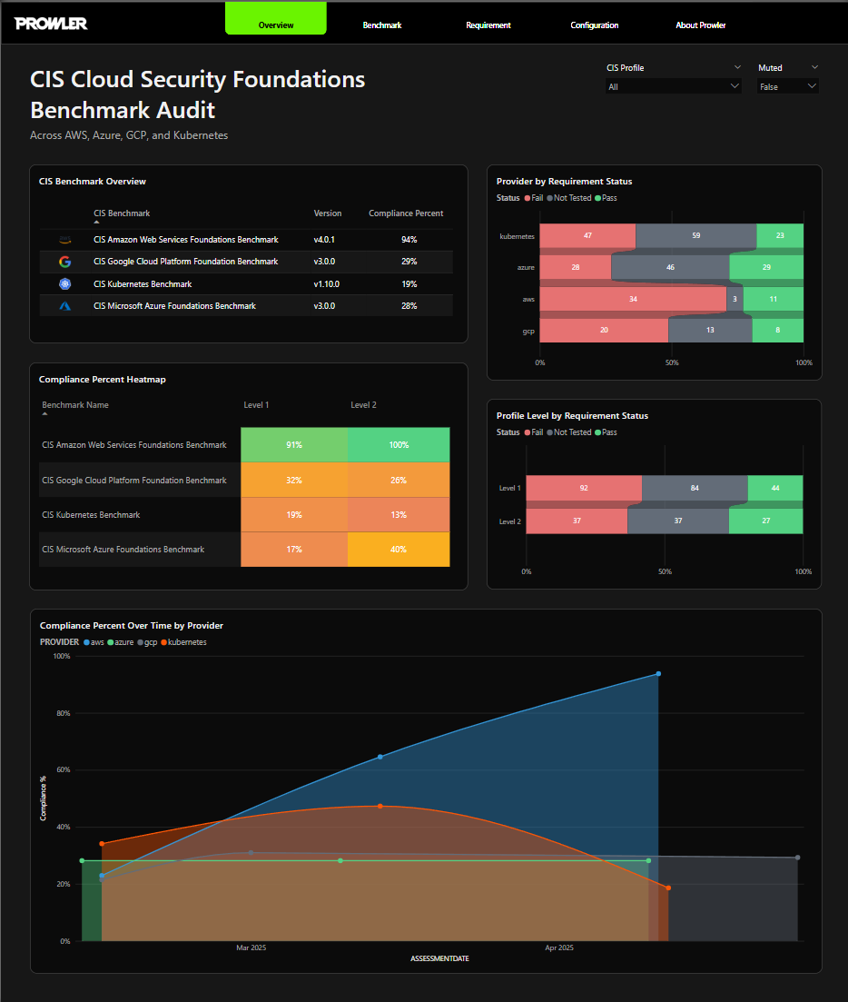848x1002 pixels.
Task: Click the Kubernetes Level 1 19% heatmap cell
Action: [x=294, y=514]
